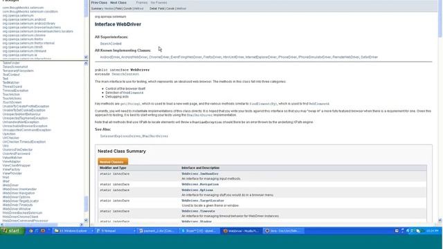The width and height of the screenshot is (443, 249).
Task: Switch to the Frames view
Action: [141, 3]
